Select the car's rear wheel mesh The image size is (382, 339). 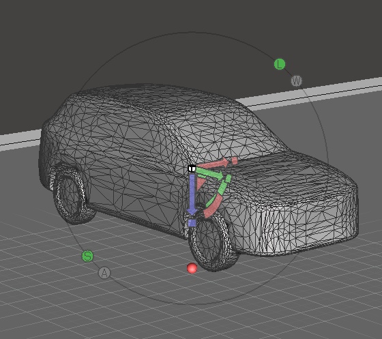click(71, 195)
